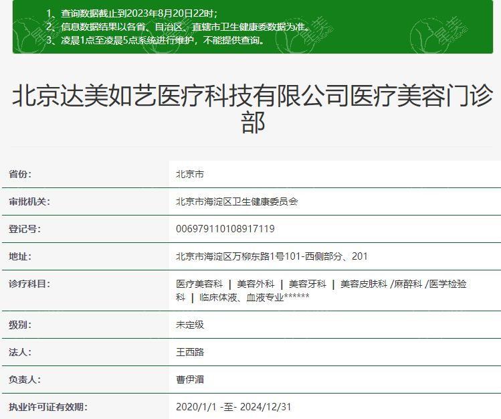Select the legal person name 王西路
The image size is (501, 419).
190,352
